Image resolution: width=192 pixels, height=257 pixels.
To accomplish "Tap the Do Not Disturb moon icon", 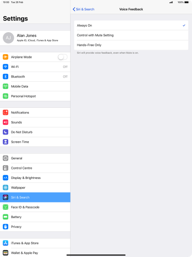I will click(5, 132).
